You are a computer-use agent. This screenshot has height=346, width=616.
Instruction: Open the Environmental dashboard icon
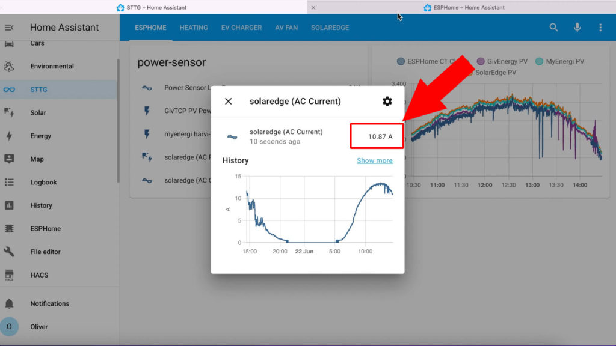tap(9, 66)
